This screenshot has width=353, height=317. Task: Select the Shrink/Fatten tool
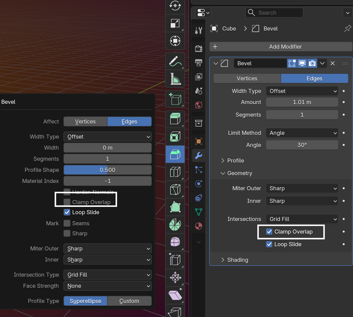[x=175, y=277]
